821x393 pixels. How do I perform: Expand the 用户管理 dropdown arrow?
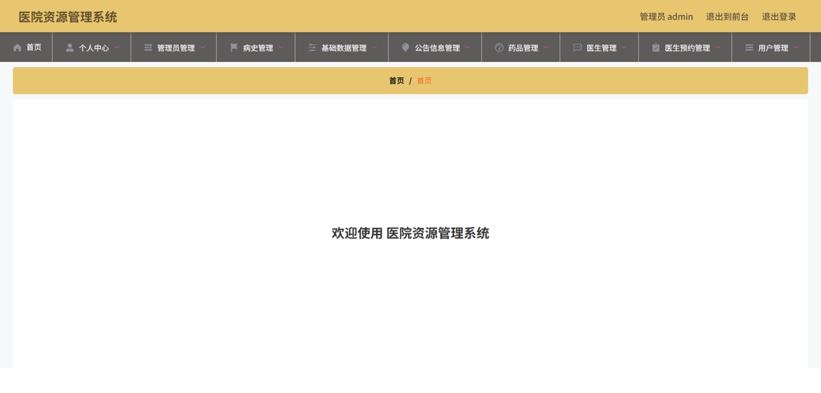pyautogui.click(x=796, y=47)
